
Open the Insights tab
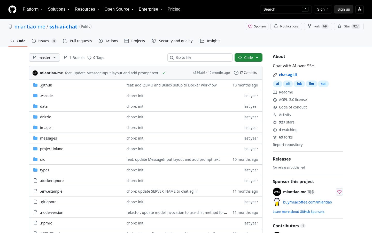[x=210, y=41]
